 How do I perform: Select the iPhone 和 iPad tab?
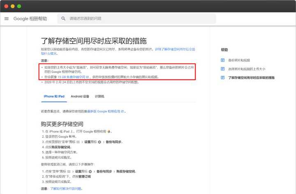tap(54, 96)
